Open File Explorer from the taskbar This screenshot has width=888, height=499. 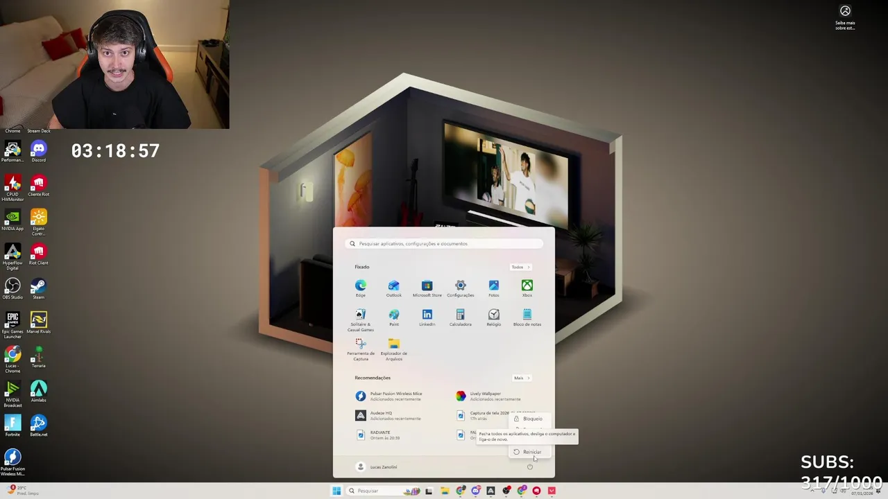(445, 491)
